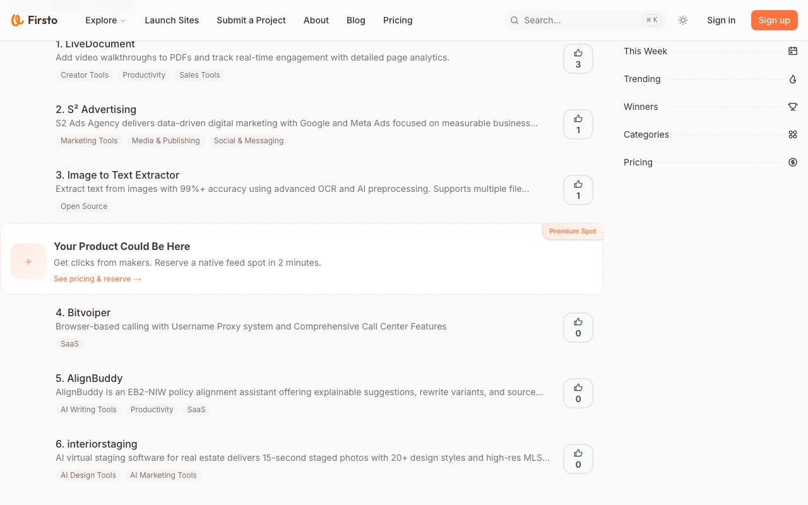Click the Premium Spot badge
This screenshot has width=808, height=505.
[x=573, y=231]
